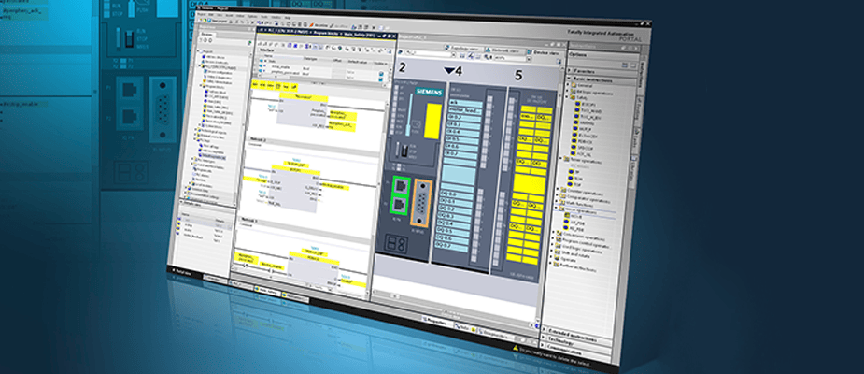
Task: Open the Instructions side tab
Action: tap(642, 75)
